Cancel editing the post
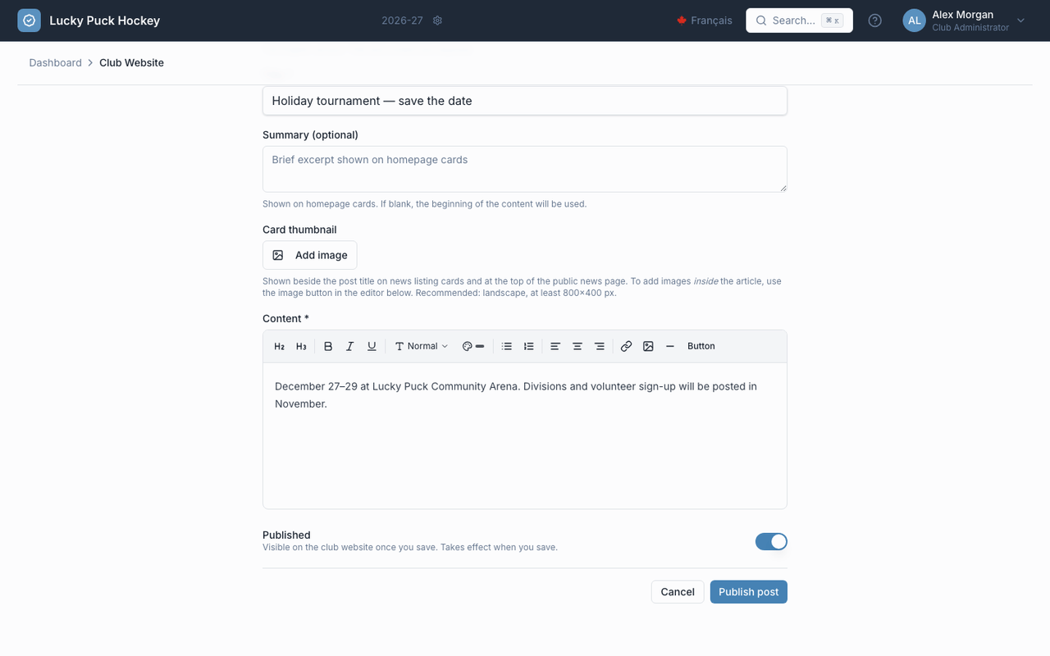Screen dimensions: 1050x656 (678, 592)
